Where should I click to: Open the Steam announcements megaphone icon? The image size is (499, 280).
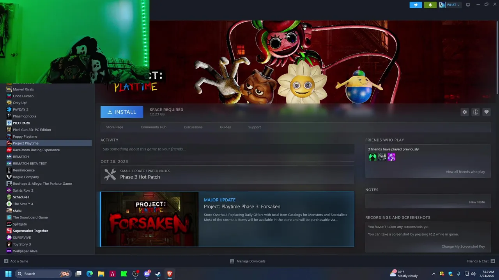(x=416, y=5)
